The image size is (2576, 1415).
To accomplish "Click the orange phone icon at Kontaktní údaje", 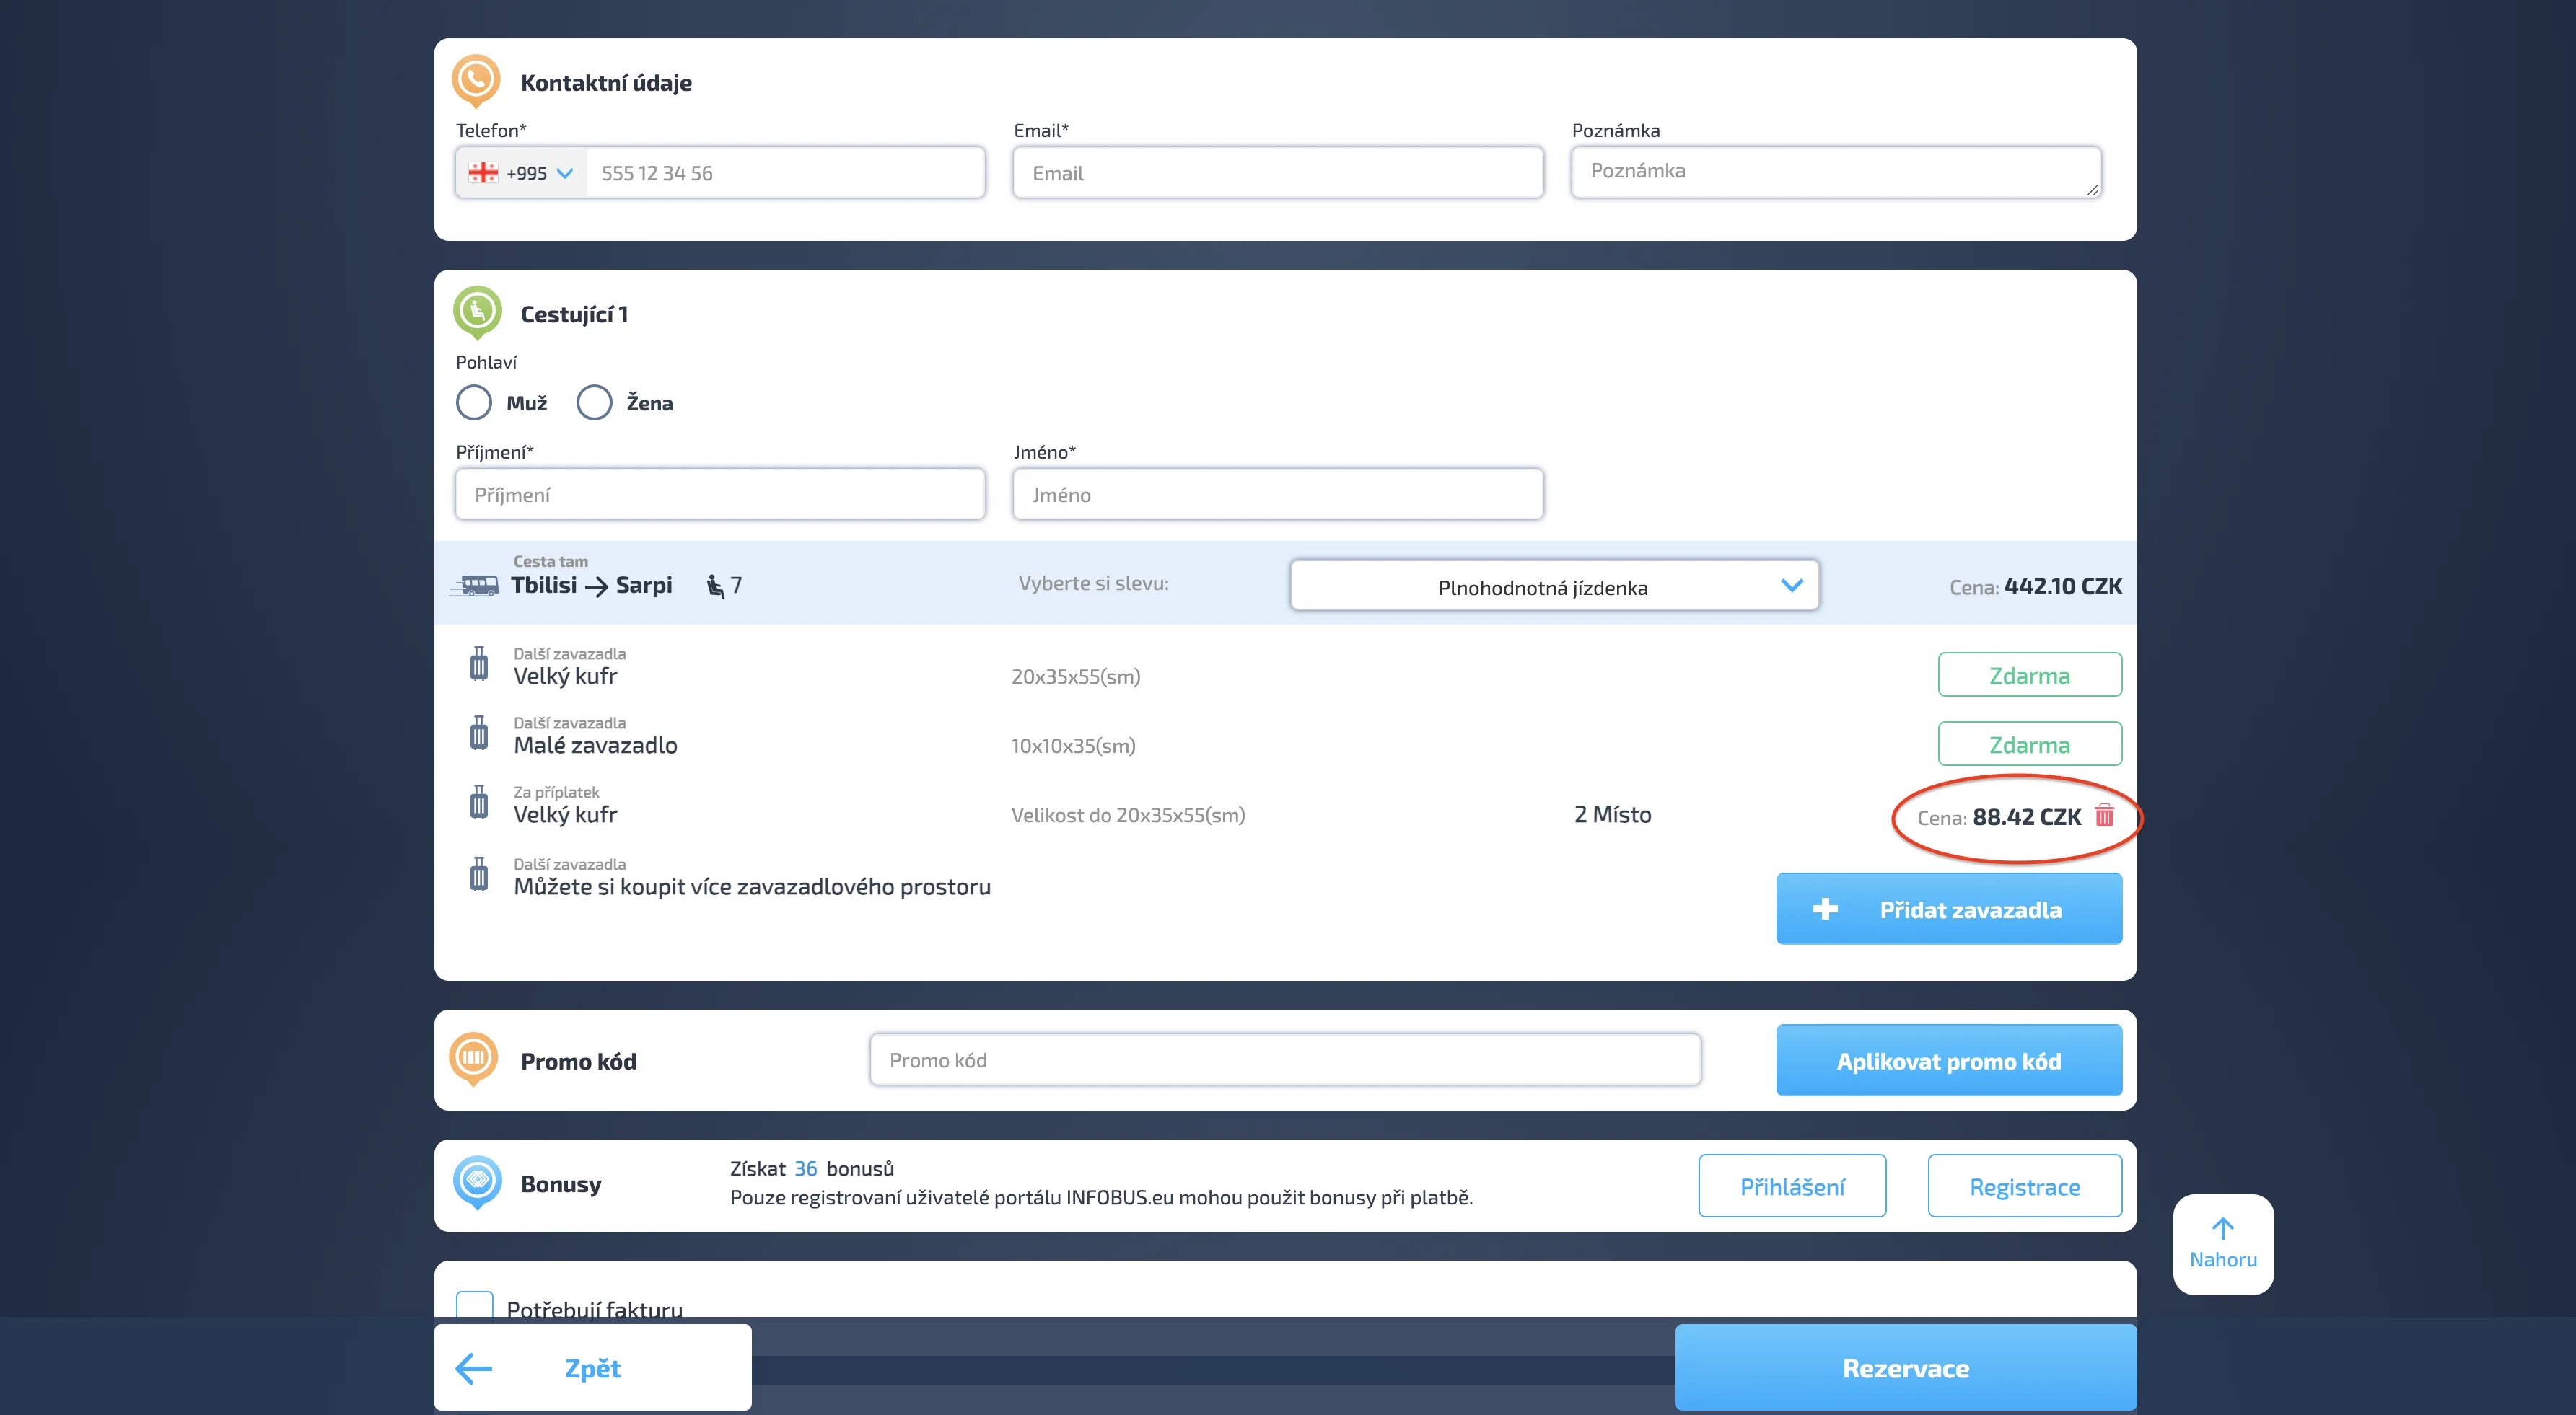I will click(x=476, y=80).
